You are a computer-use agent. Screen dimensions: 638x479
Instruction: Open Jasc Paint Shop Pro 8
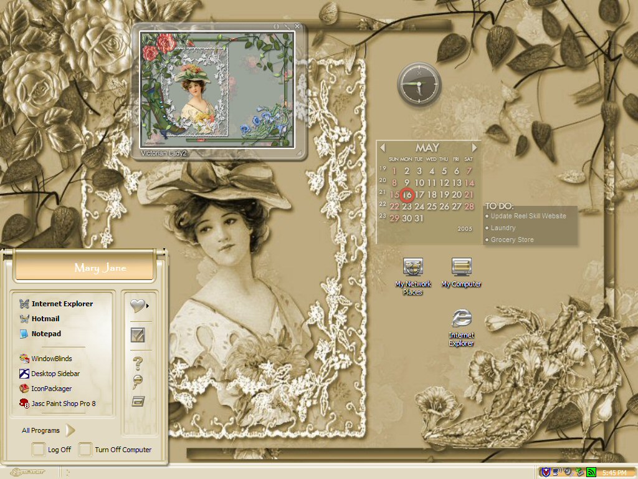[x=57, y=404]
